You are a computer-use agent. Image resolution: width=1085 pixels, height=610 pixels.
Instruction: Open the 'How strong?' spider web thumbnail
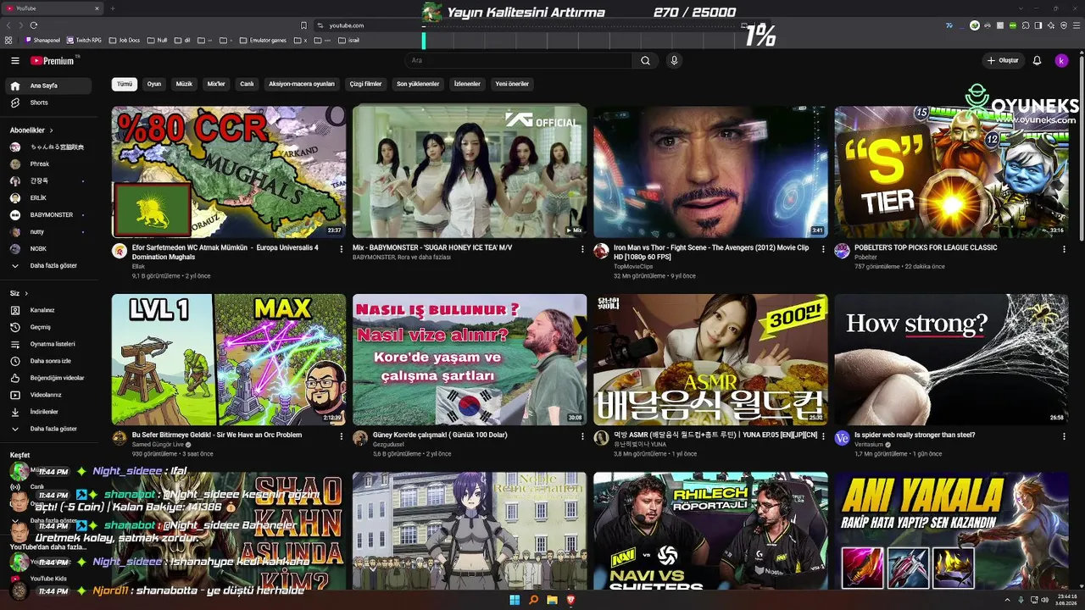coord(951,359)
